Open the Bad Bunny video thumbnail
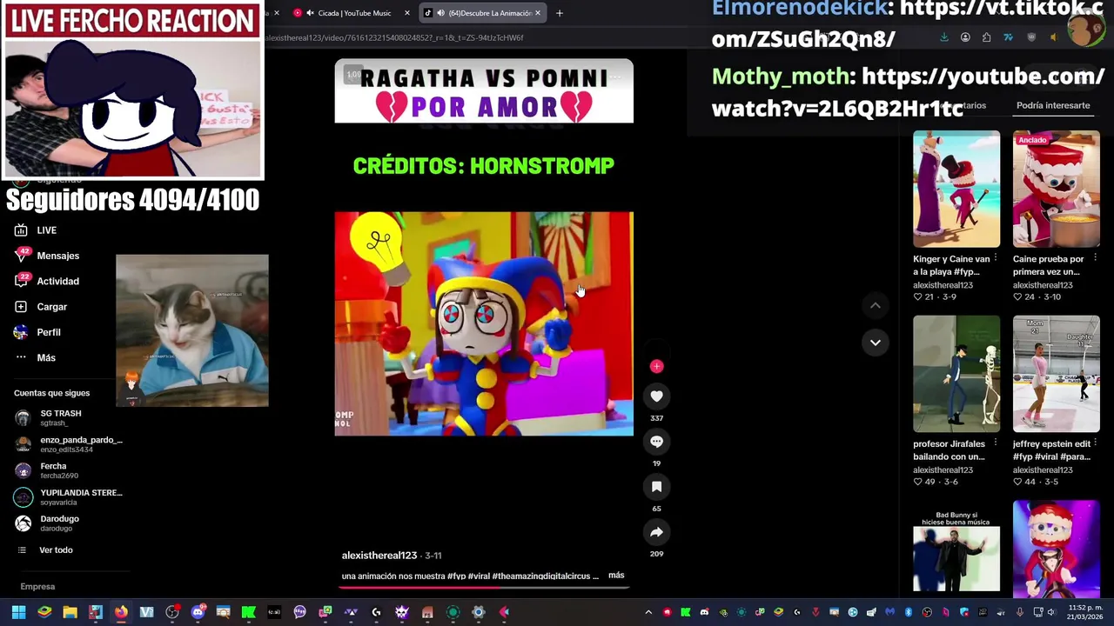This screenshot has width=1114, height=626. pyautogui.click(x=956, y=551)
